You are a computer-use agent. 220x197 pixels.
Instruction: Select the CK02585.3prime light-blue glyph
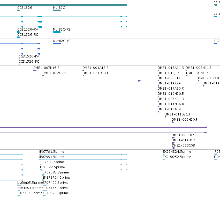pyautogui.click(x=44, y=175)
